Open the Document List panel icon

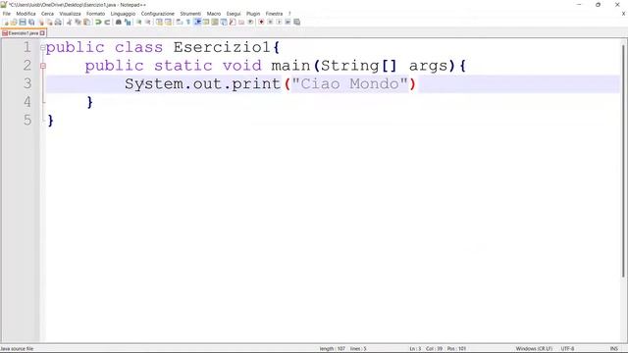224,22
